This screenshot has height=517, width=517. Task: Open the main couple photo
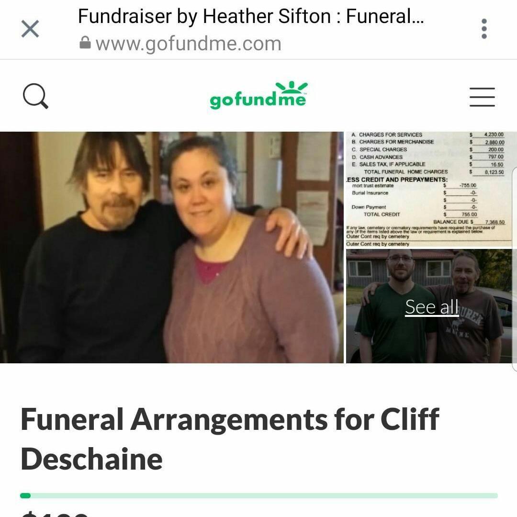tap(171, 247)
